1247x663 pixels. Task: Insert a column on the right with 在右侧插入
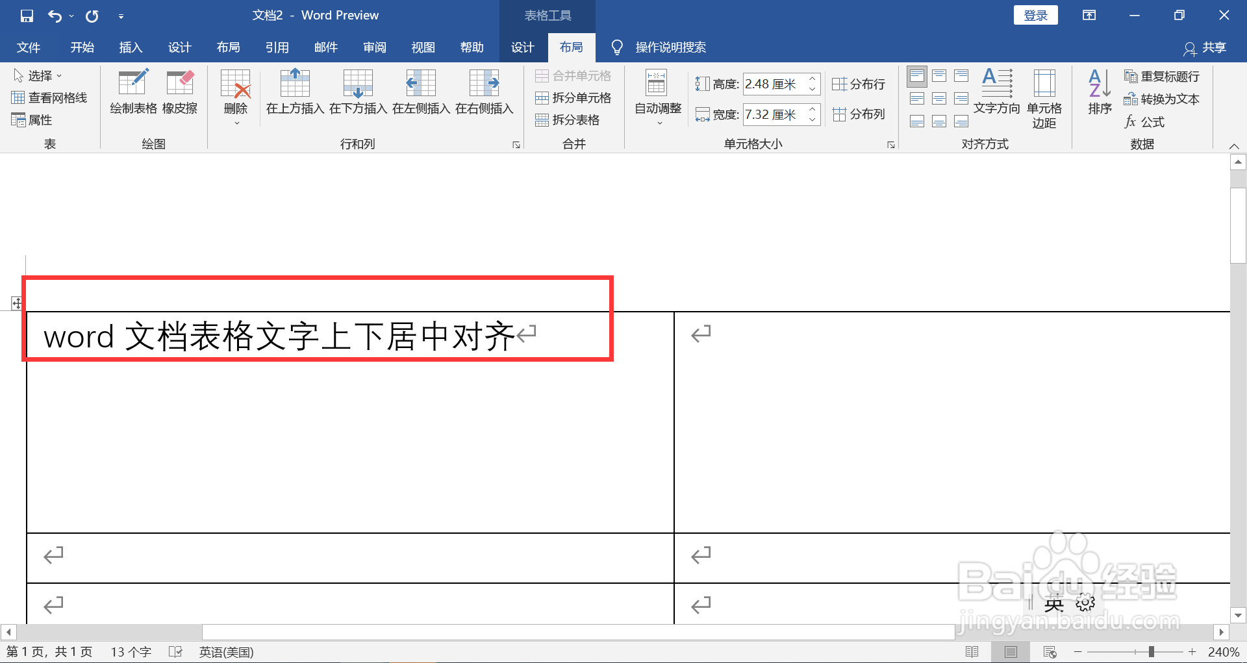click(x=483, y=91)
